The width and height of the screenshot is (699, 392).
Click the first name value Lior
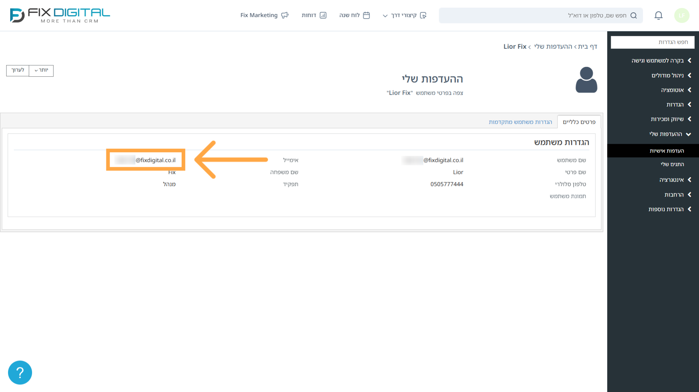click(x=458, y=172)
